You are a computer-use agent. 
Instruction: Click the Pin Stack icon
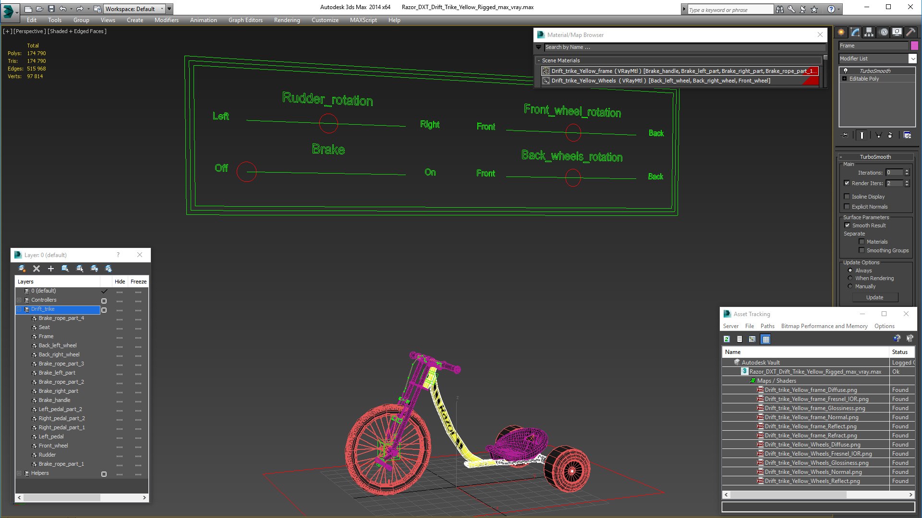[x=845, y=135]
